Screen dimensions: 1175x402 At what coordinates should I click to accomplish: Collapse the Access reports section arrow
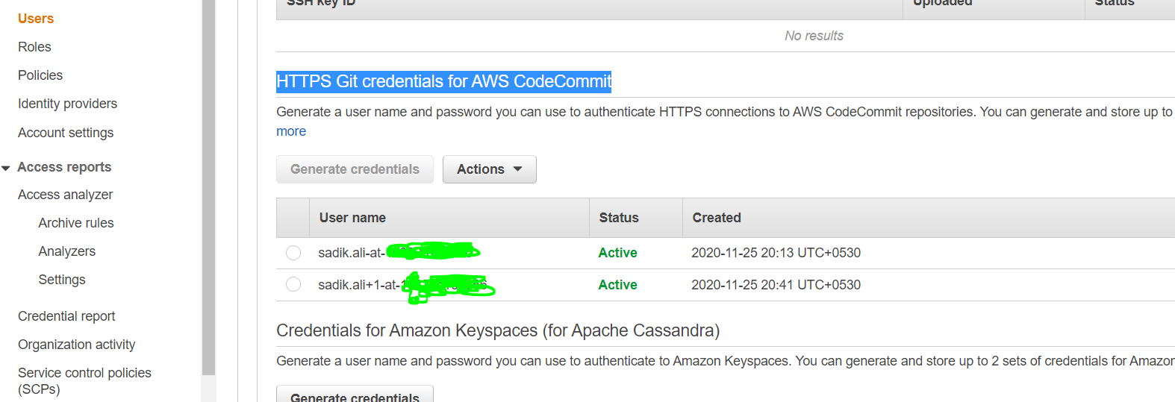pos(6,168)
